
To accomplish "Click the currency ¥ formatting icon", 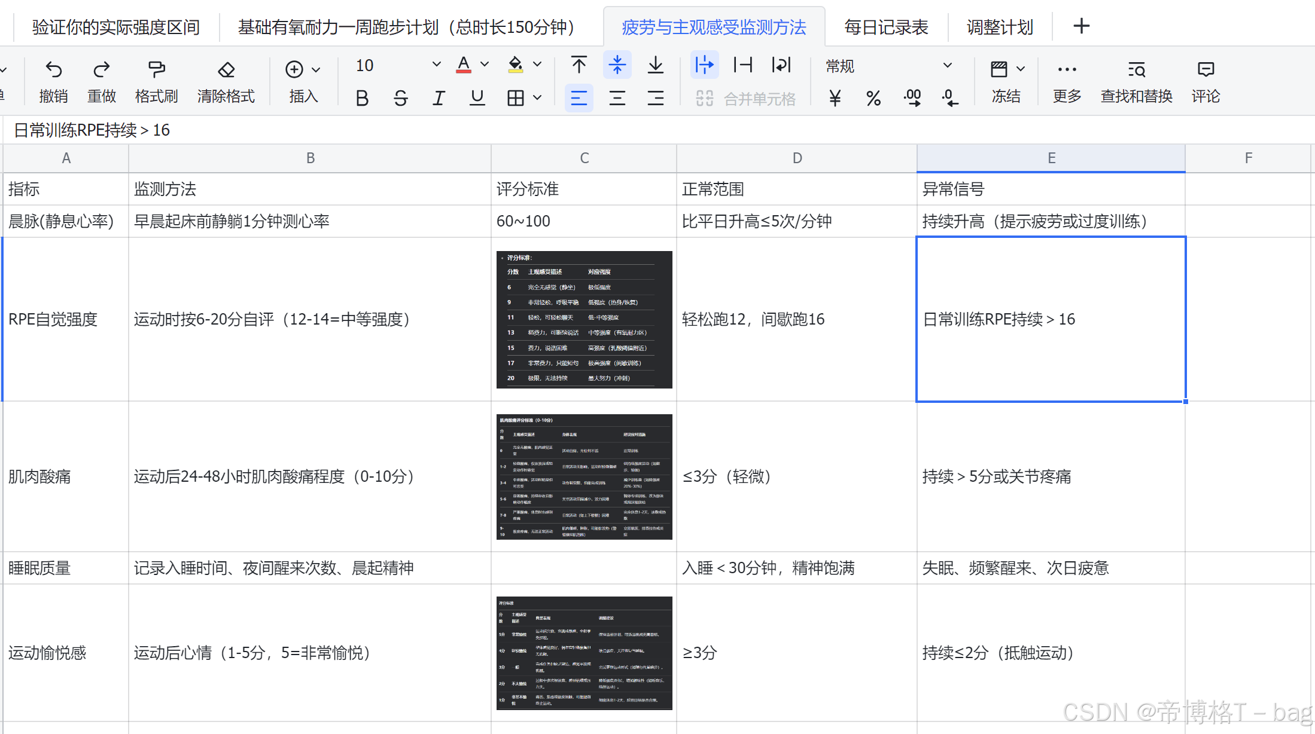I will click(x=835, y=98).
